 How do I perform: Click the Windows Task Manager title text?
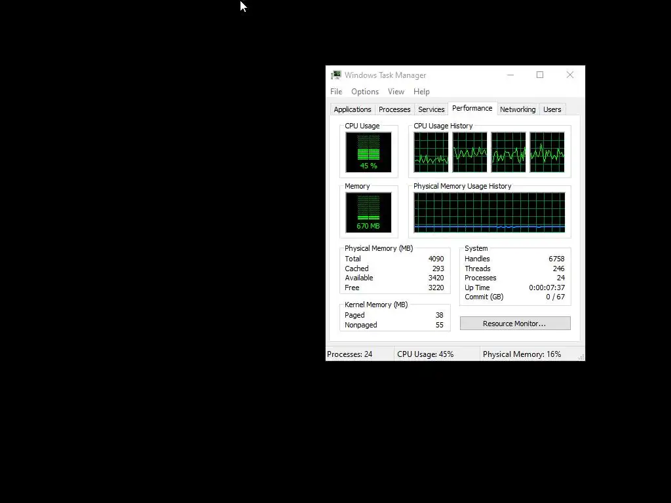[385, 75]
